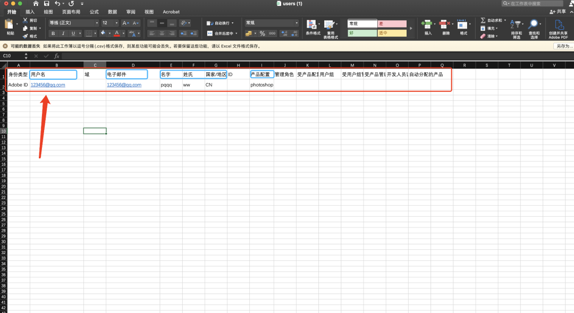Image resolution: width=574 pixels, height=313 pixels.
Task: Click the search in sheet field
Action: tap(533, 4)
